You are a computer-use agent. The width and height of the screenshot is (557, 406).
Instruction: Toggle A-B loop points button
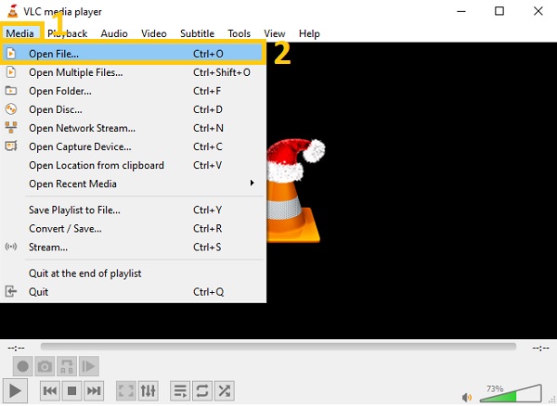[67, 366]
